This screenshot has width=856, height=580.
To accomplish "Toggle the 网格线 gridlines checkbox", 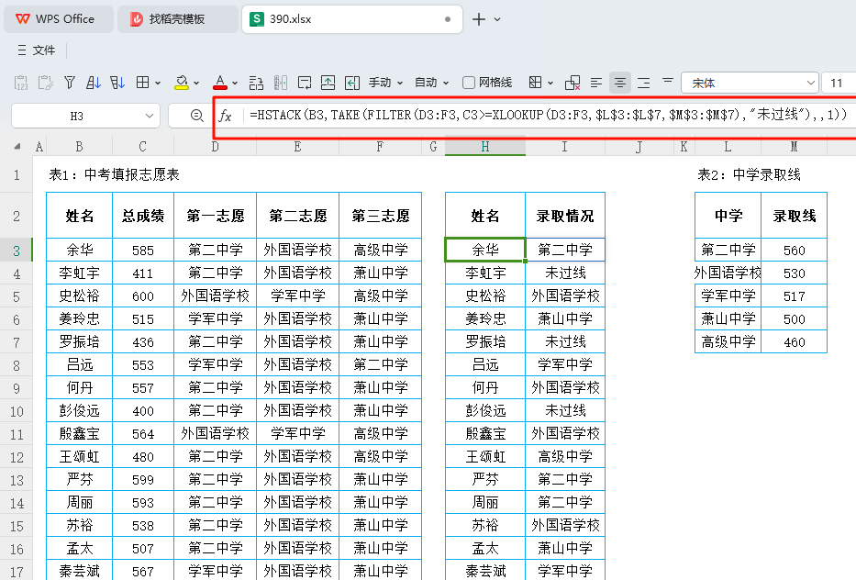I will [469, 83].
